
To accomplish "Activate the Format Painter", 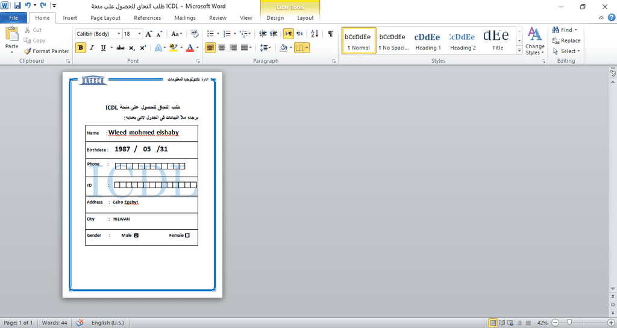I will [46, 51].
